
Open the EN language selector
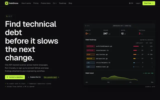click(131, 3)
